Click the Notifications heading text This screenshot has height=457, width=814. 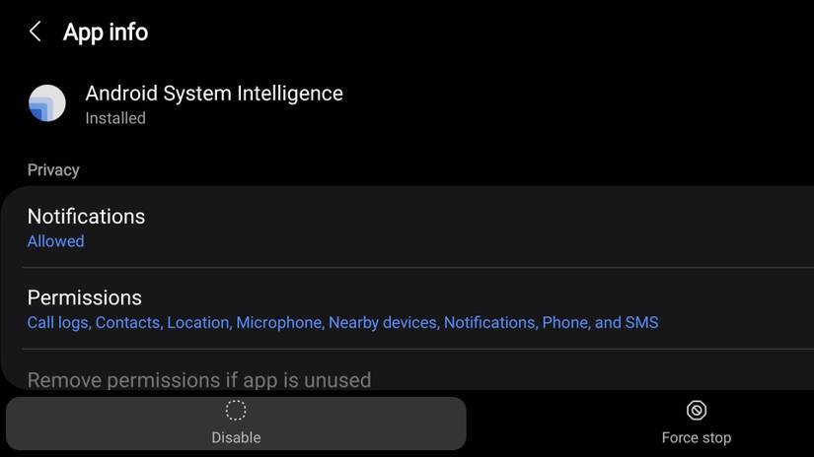tap(86, 217)
